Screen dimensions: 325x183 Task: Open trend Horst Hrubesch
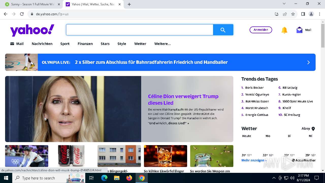point(257,108)
